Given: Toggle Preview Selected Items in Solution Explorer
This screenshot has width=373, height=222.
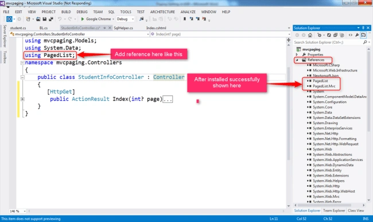Looking at the screenshot, I should pos(363,35).
